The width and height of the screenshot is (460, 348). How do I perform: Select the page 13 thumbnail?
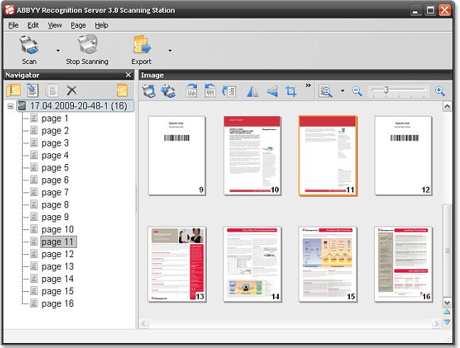pyautogui.click(x=177, y=264)
